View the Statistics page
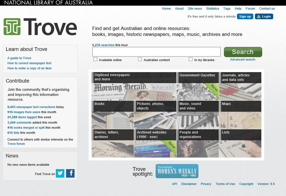Screen dimensions: 286x196 213,8
